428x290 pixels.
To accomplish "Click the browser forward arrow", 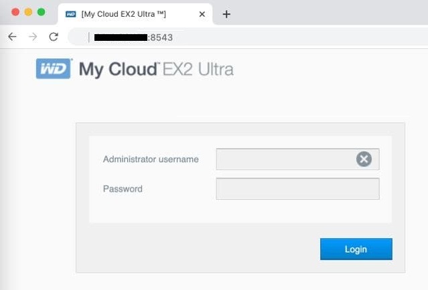I will (x=33, y=37).
